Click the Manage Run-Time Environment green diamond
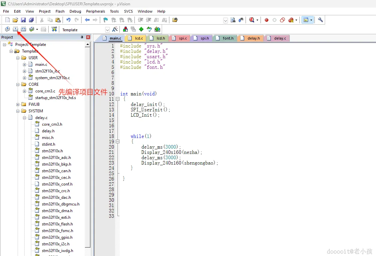Screen dimensions: 376x256 (141, 30)
